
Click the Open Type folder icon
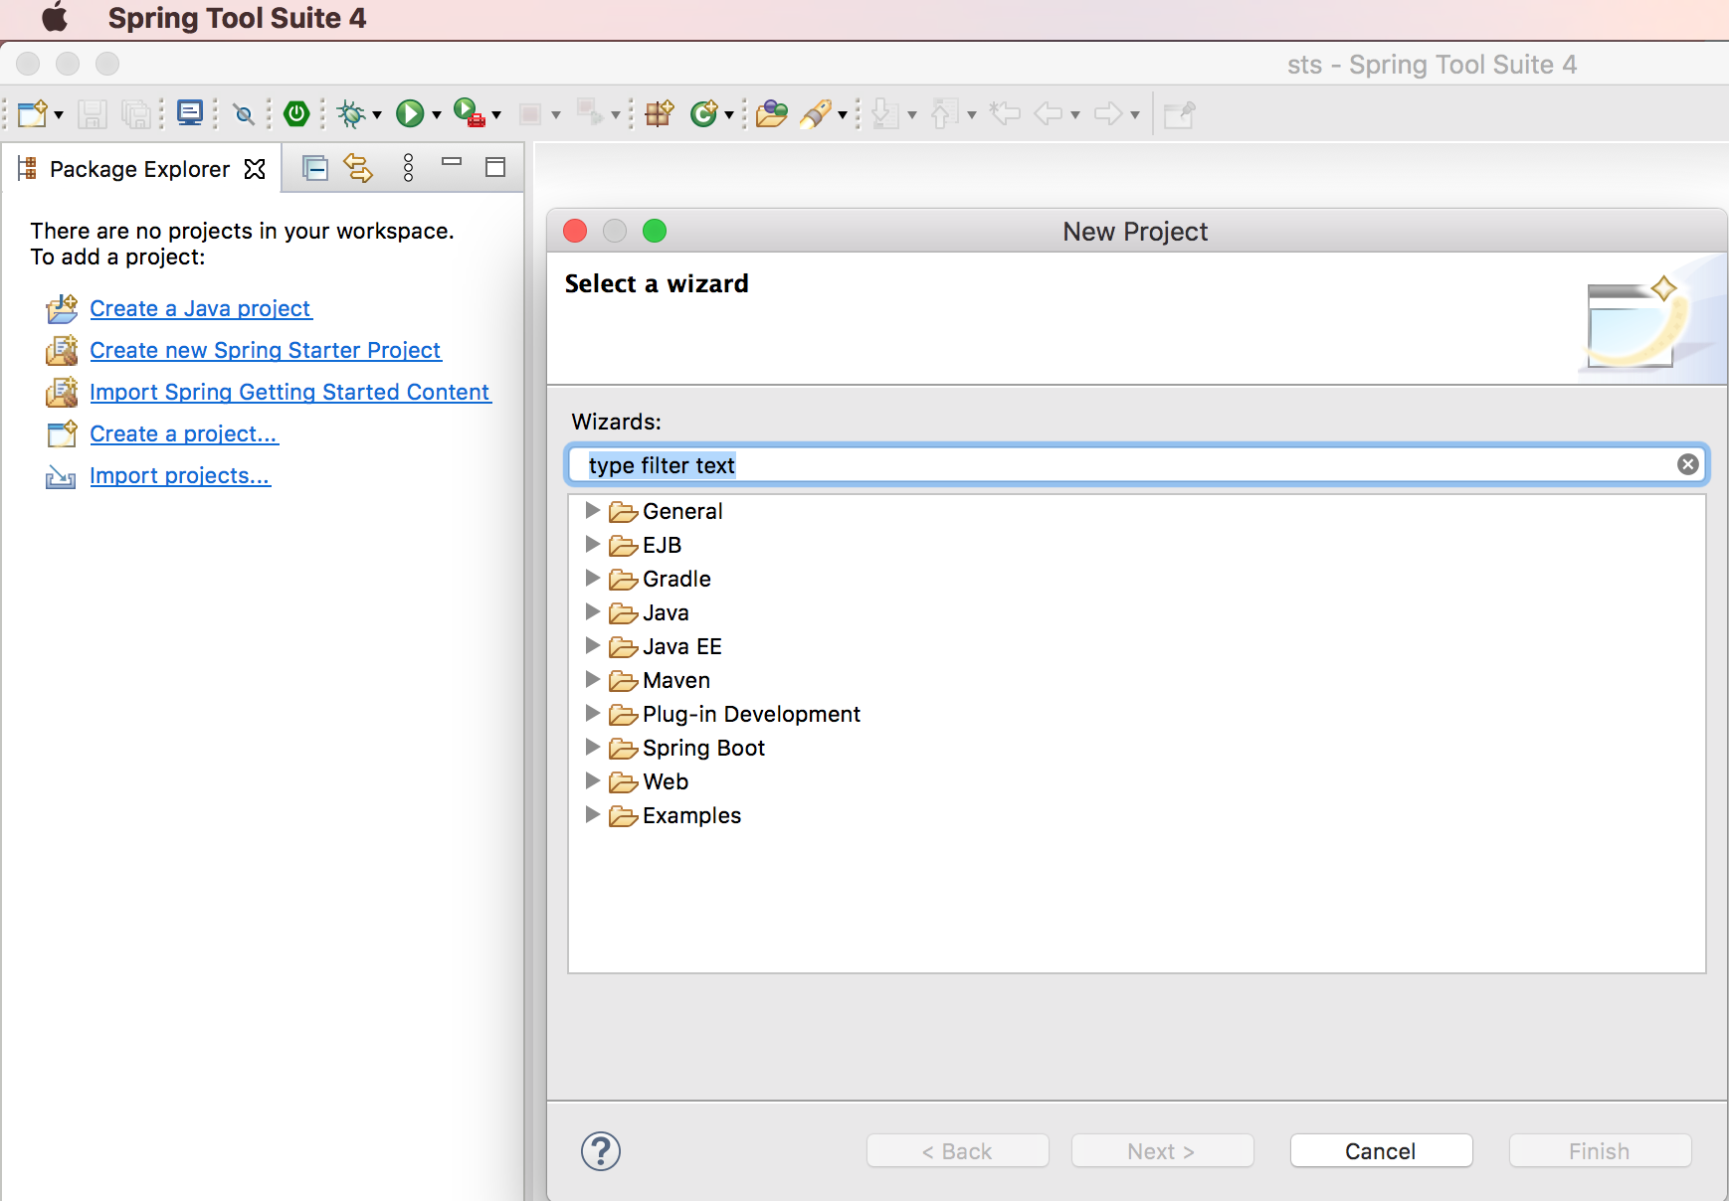coord(771,113)
